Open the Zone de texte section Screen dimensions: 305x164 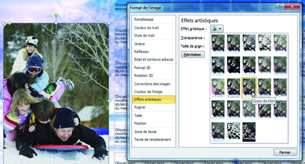pos(154,132)
